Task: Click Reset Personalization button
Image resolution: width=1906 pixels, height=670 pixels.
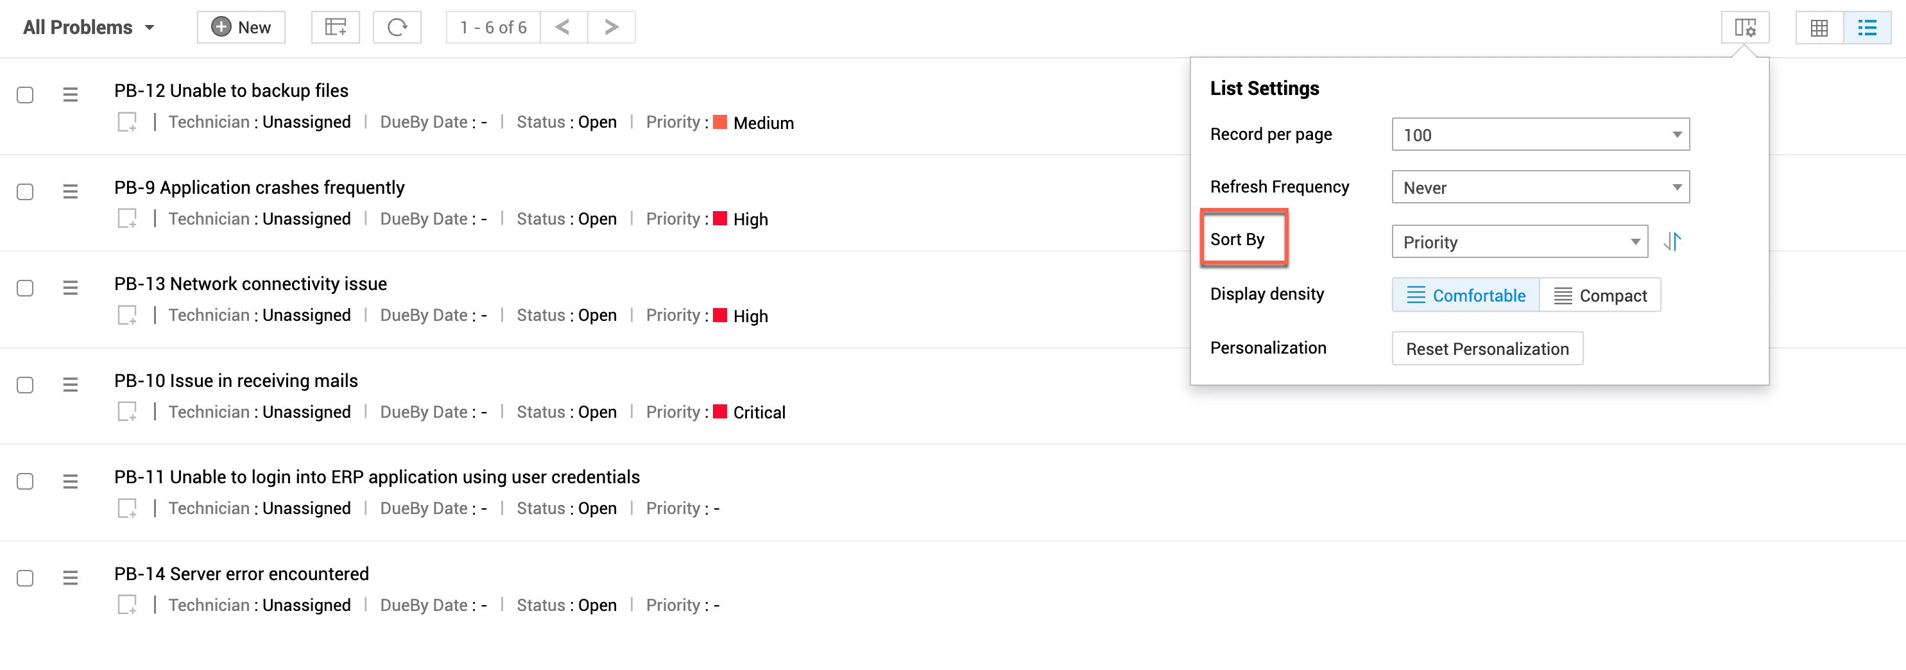Action: (1486, 348)
